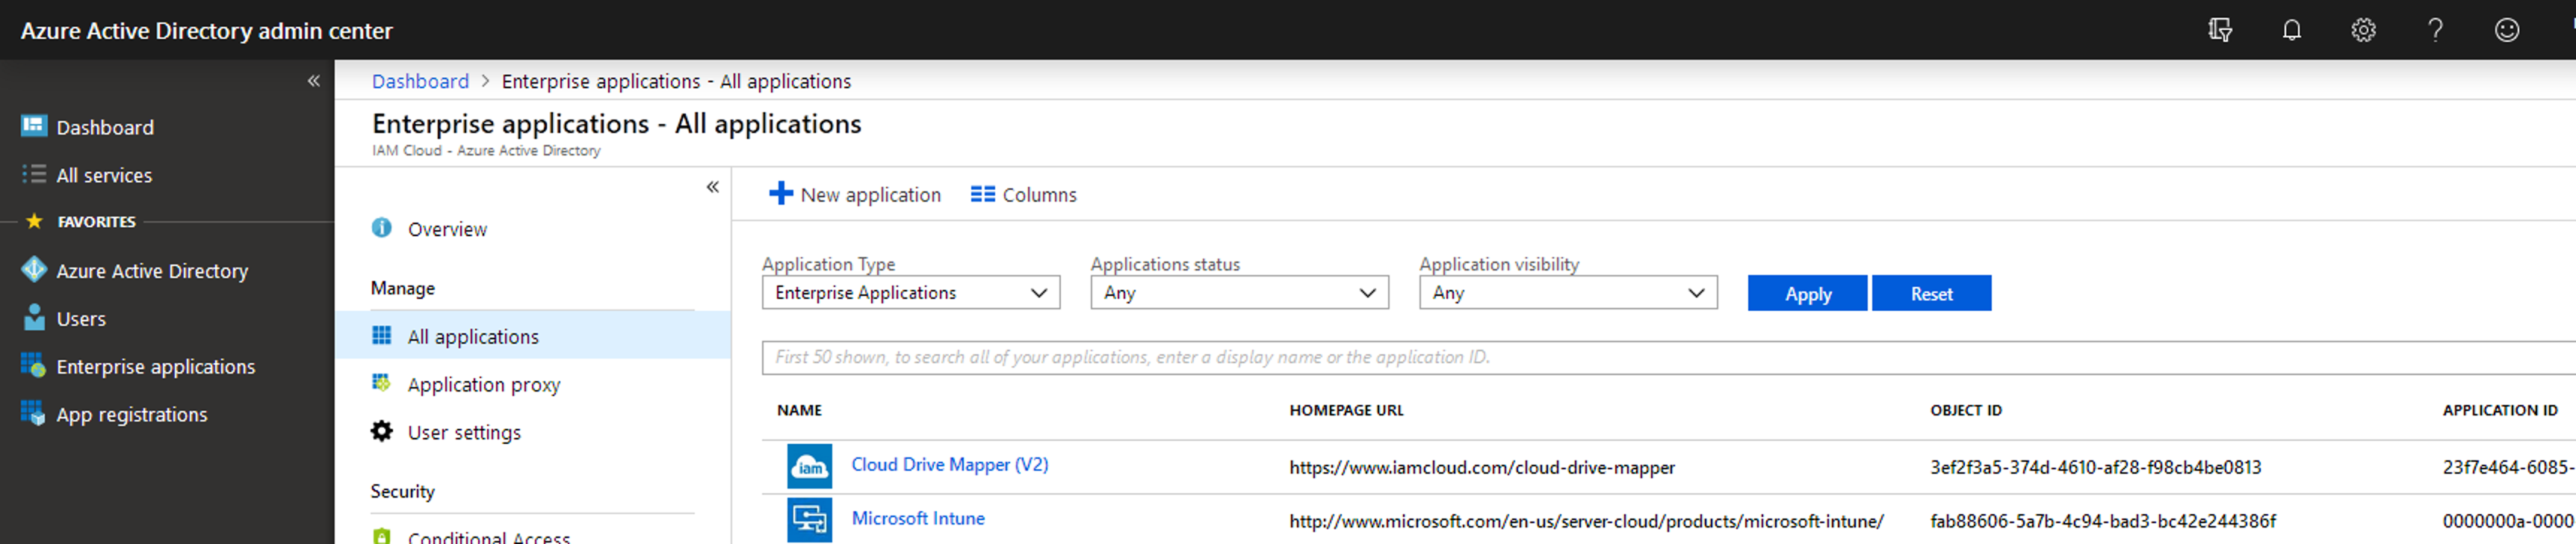Image resolution: width=2576 pixels, height=544 pixels.
Task: Open the Columns chooser
Action: pos(1024,194)
